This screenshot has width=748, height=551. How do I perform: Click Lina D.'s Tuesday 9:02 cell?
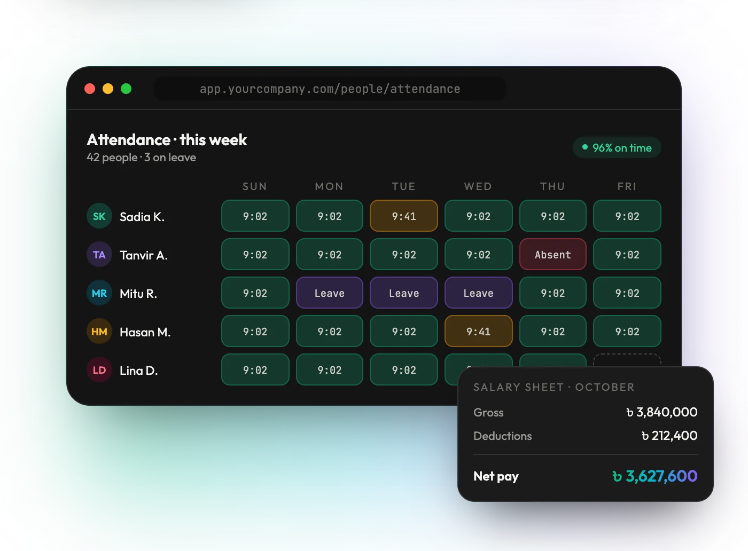coord(404,369)
